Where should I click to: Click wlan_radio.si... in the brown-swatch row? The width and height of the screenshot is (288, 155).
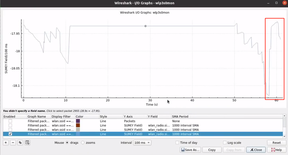(x=159, y=125)
